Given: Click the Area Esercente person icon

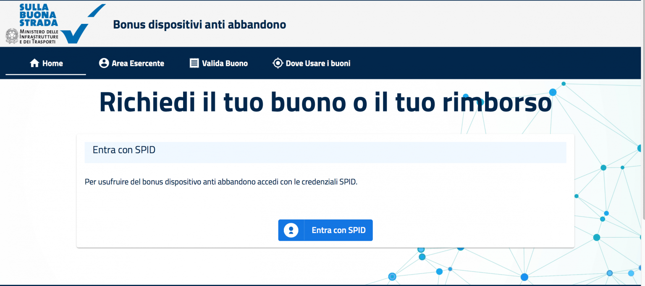Looking at the screenshot, I should (x=104, y=63).
